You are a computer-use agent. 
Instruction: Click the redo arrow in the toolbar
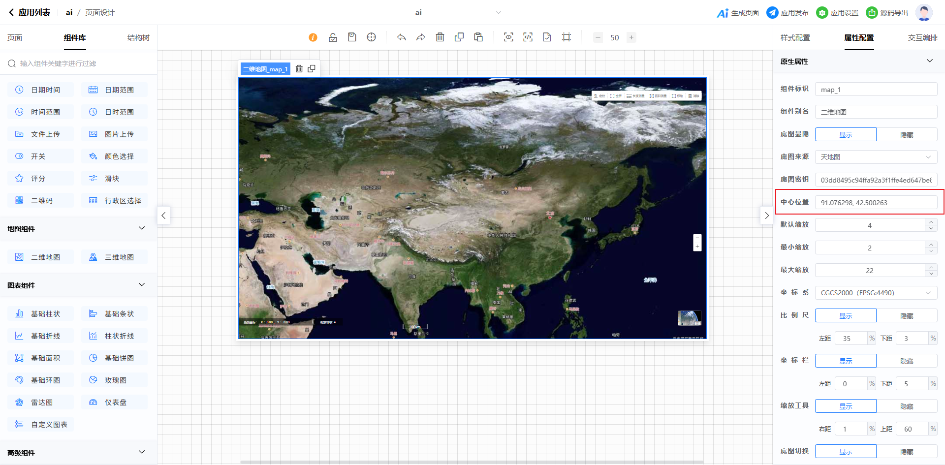[420, 37]
